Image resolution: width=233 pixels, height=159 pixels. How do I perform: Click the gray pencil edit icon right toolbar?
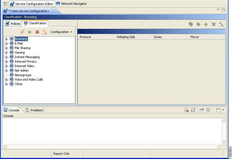click(x=221, y=24)
